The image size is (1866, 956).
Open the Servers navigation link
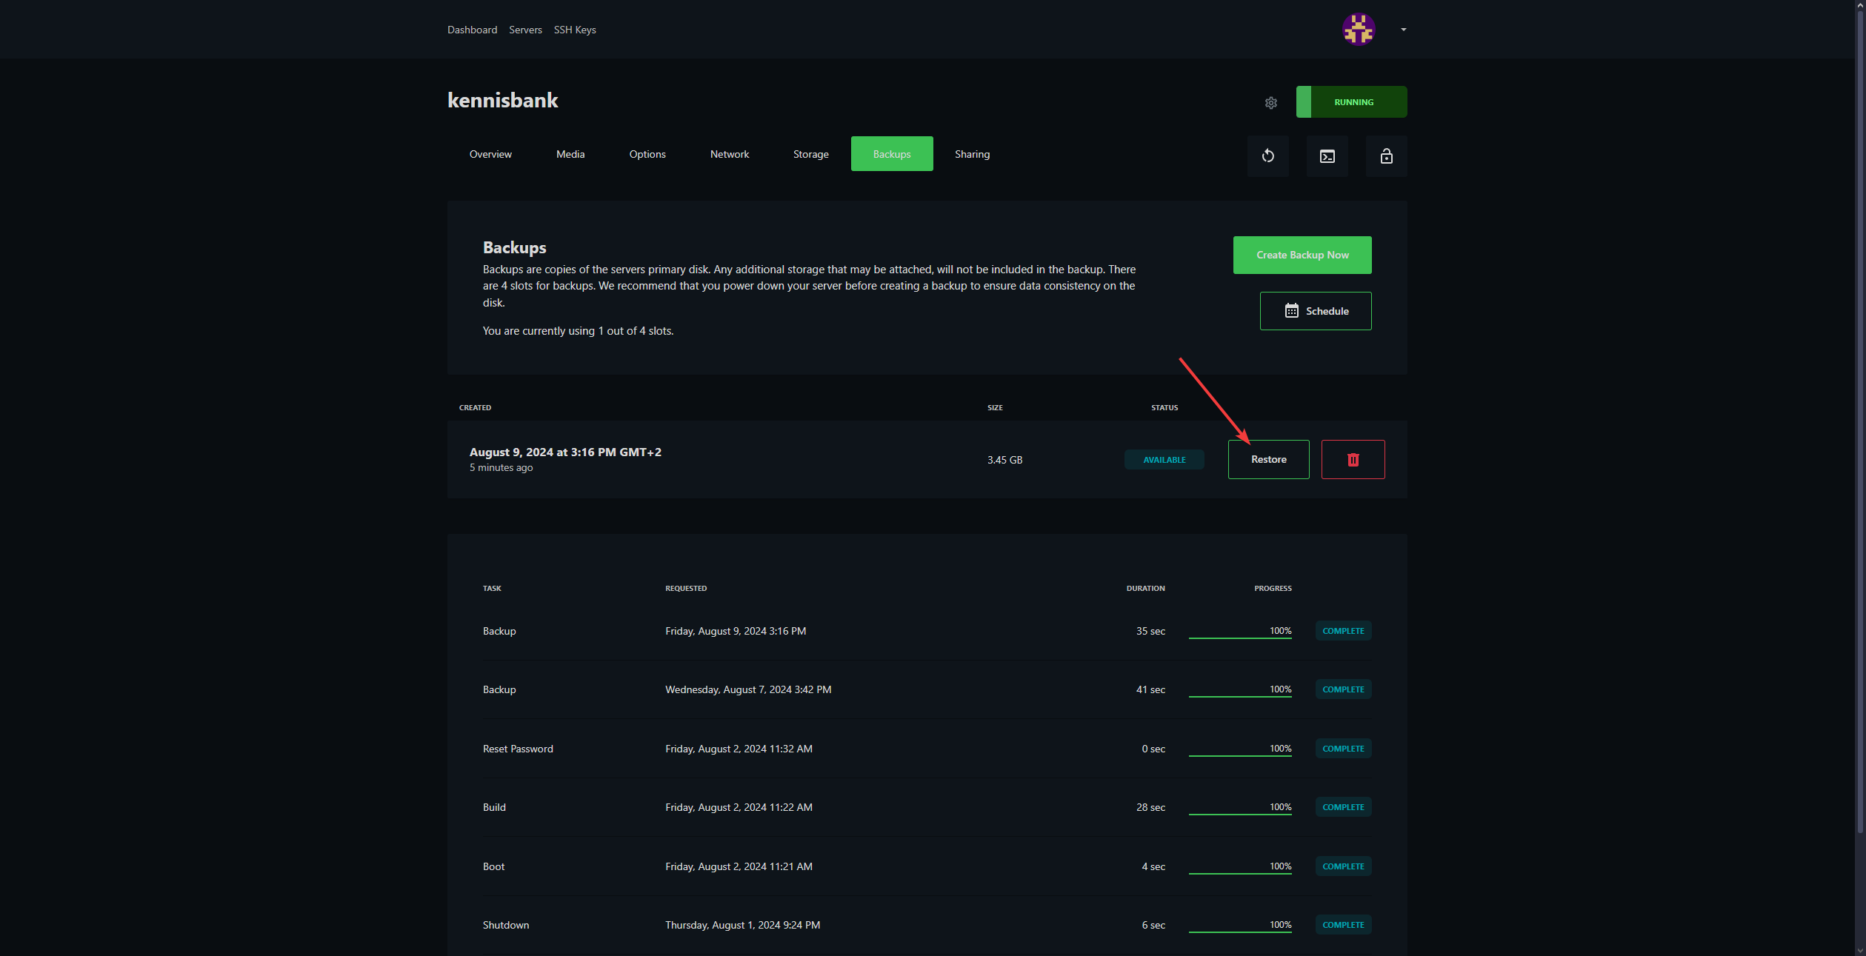pos(525,30)
